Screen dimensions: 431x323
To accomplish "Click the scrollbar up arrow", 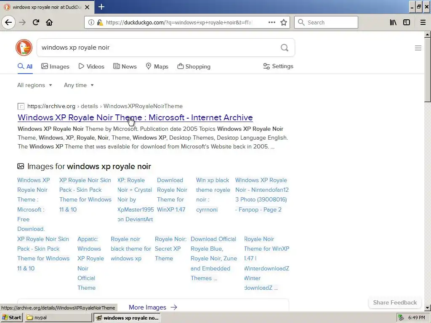I will (x=427, y=34).
